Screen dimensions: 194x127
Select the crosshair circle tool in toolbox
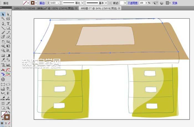point(3,79)
